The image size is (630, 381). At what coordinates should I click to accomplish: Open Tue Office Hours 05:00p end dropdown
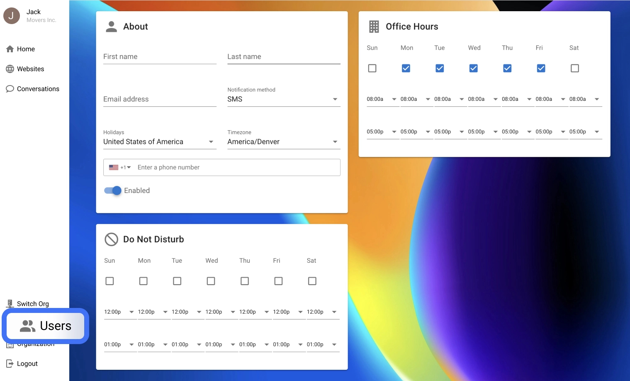click(450, 132)
